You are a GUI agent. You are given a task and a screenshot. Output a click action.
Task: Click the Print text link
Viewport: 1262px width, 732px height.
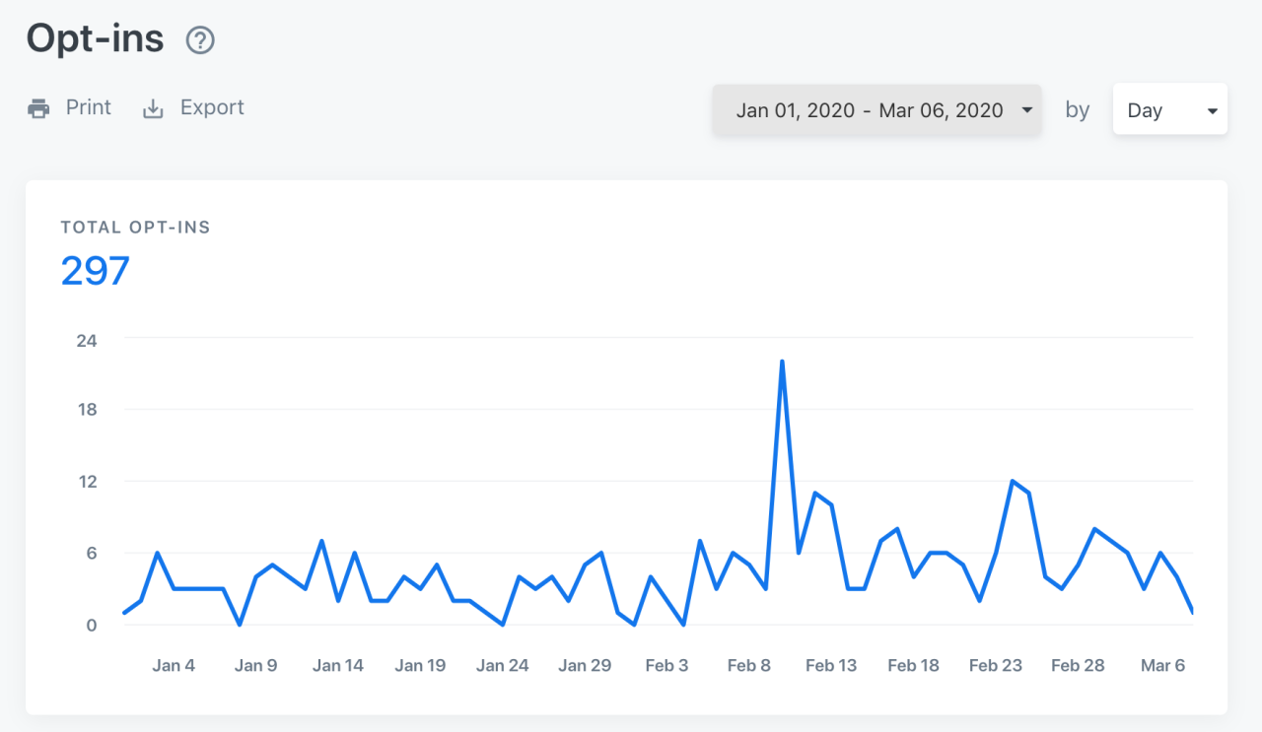coord(89,107)
